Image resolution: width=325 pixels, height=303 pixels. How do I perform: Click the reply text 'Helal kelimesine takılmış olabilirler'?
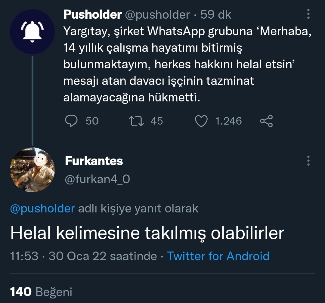(x=147, y=233)
